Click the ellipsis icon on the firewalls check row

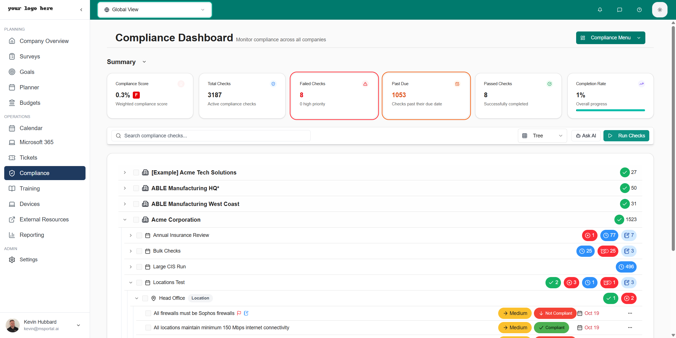[630, 313]
